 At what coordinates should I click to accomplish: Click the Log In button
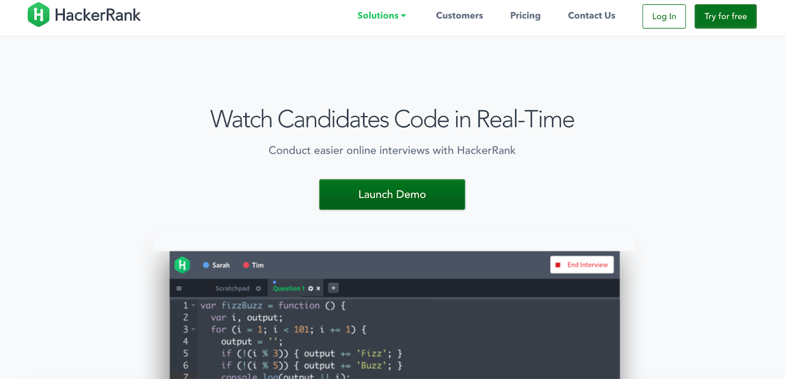[x=664, y=16]
